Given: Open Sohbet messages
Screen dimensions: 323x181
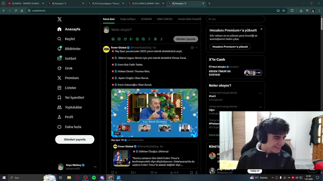Looking at the screenshot, I should click(x=67, y=58).
